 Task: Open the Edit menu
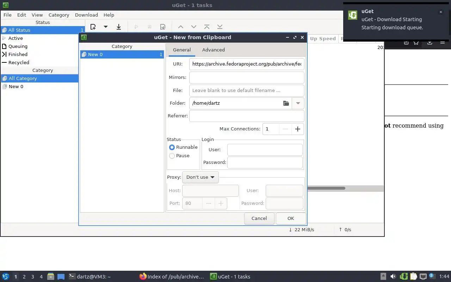21,15
